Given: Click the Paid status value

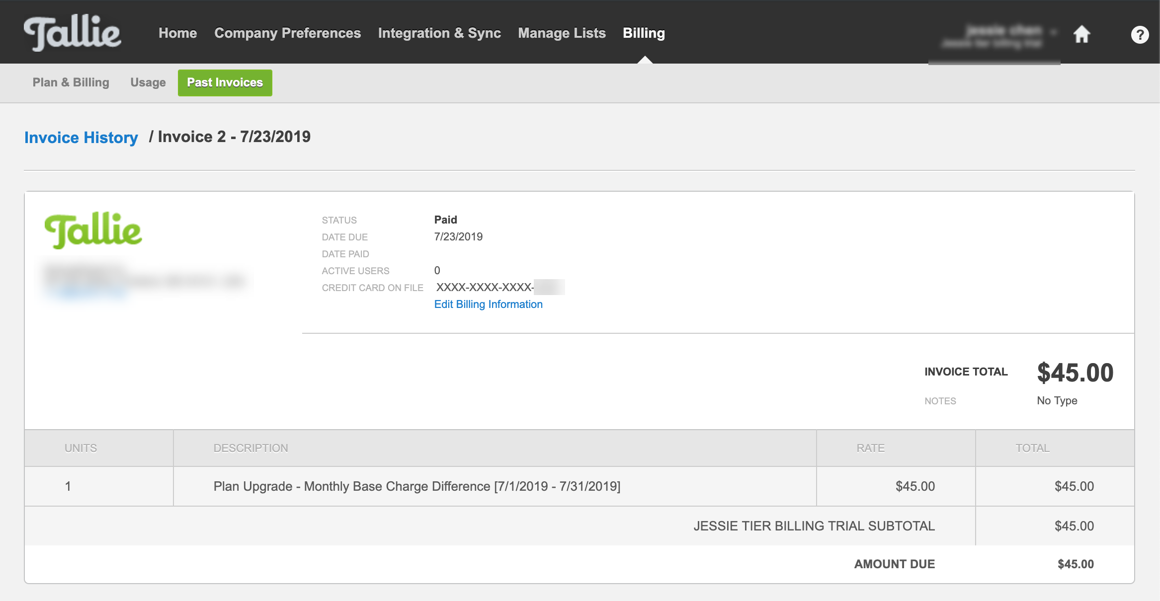Looking at the screenshot, I should point(445,220).
